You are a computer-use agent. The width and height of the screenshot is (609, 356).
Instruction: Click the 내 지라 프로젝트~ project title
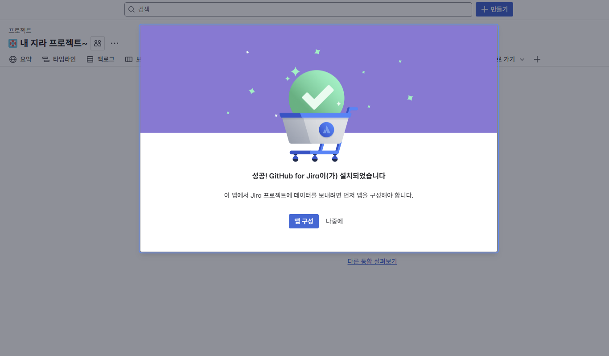point(53,43)
